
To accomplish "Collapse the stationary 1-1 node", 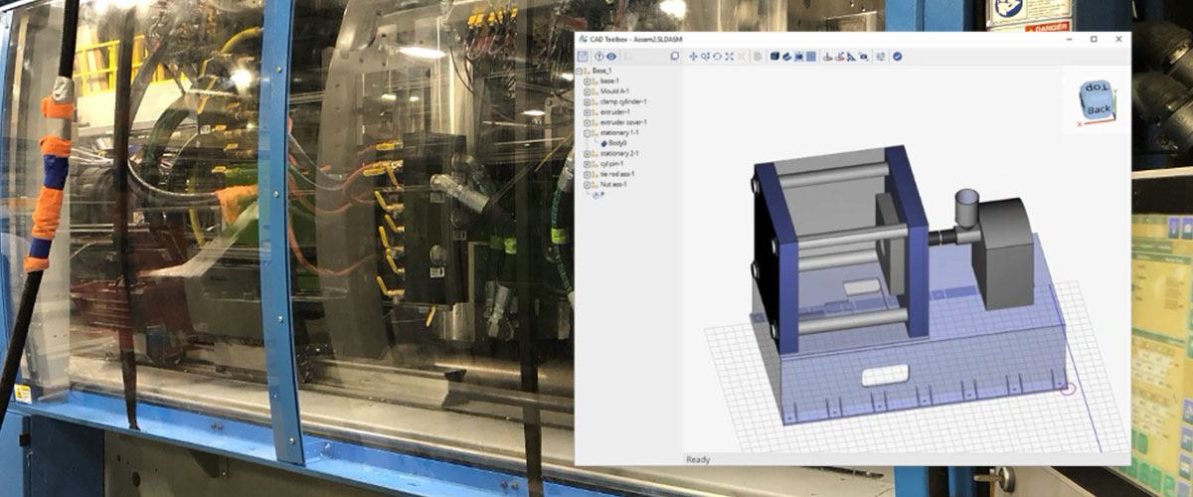I will (588, 132).
